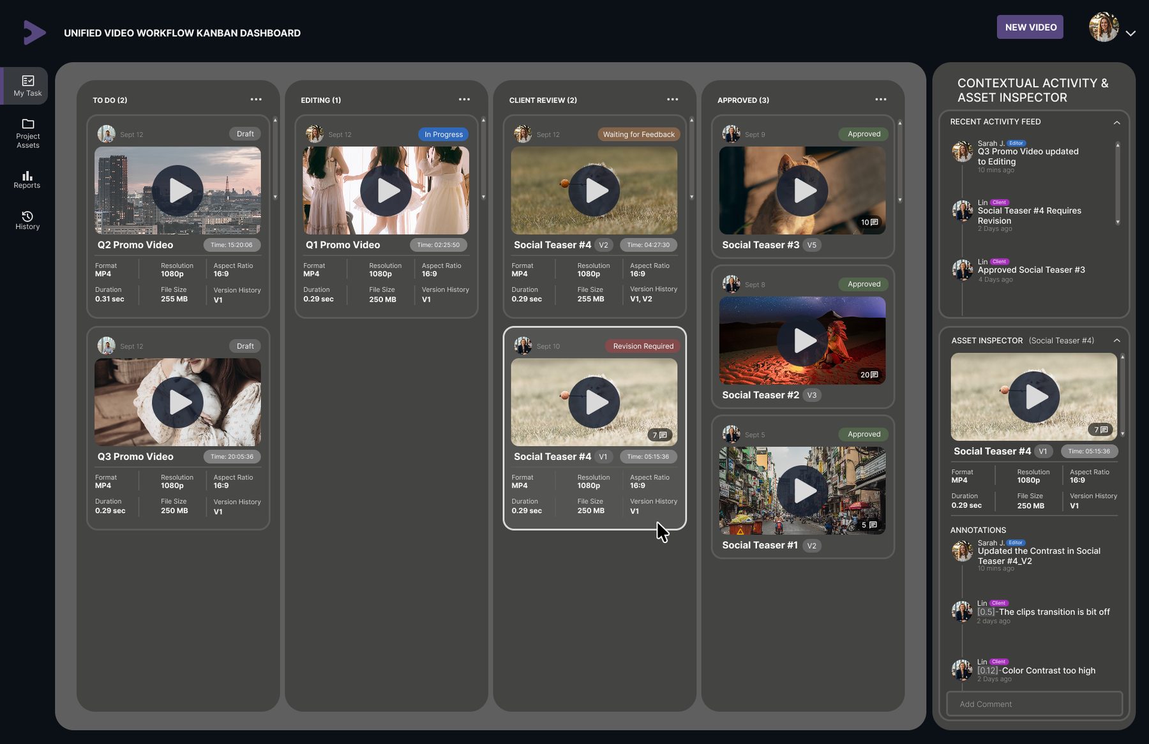Viewport: 1149px width, 744px height.
Task: Play the Q1 Promo Video
Action: (x=386, y=191)
